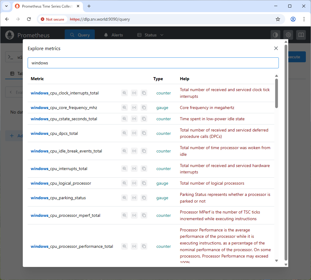Viewport: 311px width, 280px height.
Task: Hit the braces insert icon for windows_cpu_logical_processor
Action: 134,183
